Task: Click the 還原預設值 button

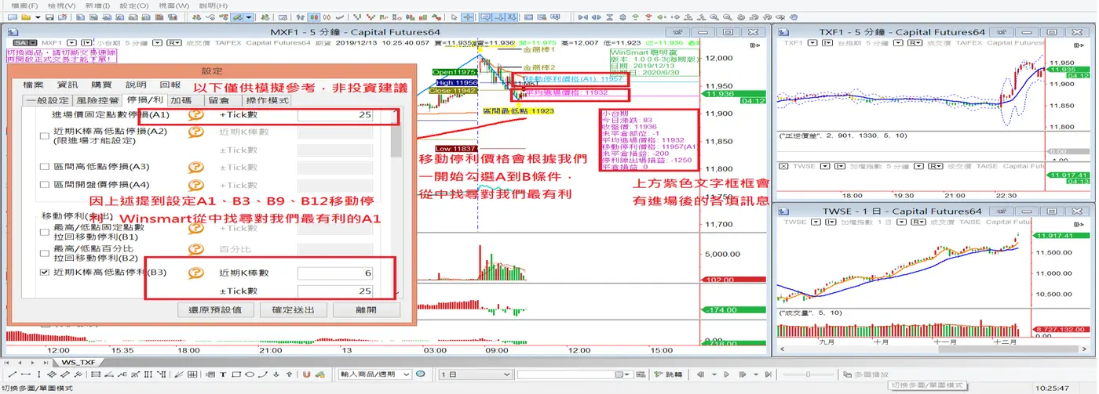Action: point(214,309)
